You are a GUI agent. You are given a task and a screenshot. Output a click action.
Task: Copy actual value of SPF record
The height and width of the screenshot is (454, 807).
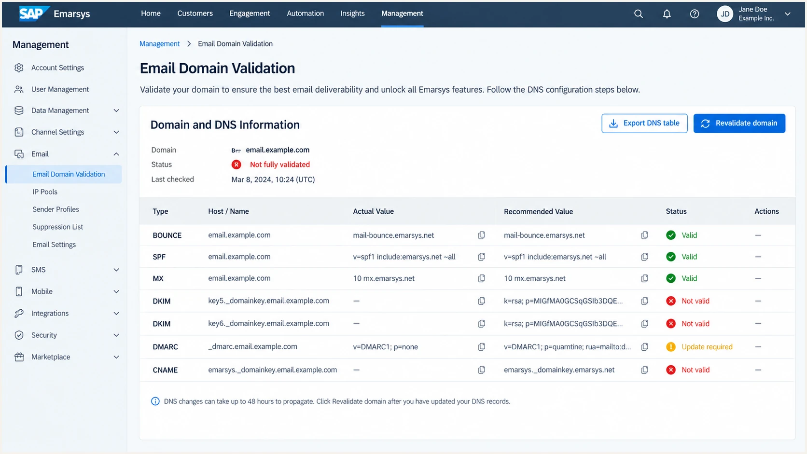(482, 257)
